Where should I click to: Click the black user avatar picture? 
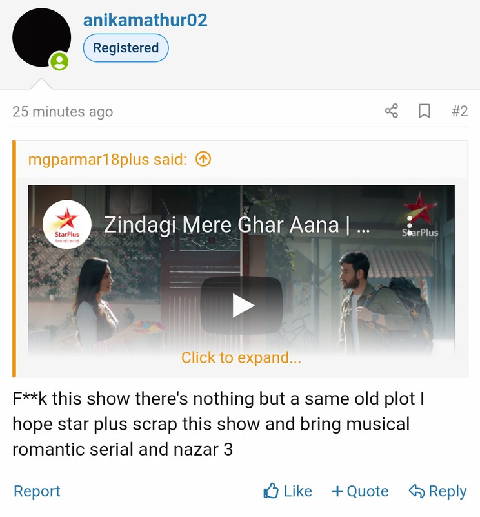(42, 37)
